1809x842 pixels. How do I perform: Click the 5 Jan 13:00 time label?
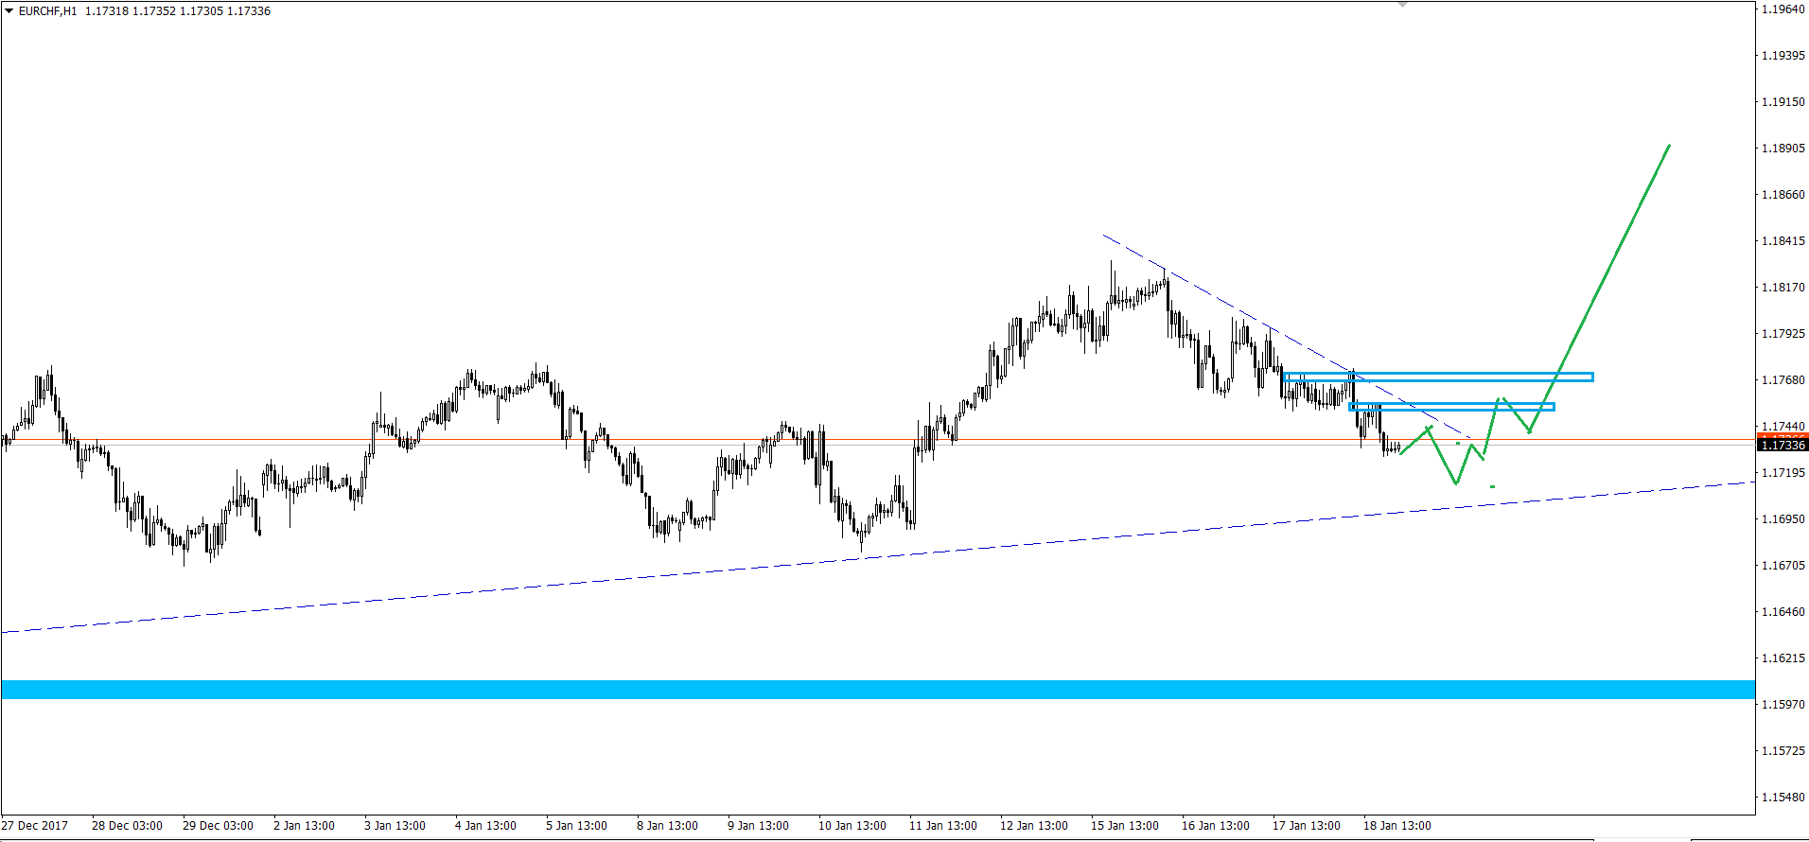pos(576,826)
